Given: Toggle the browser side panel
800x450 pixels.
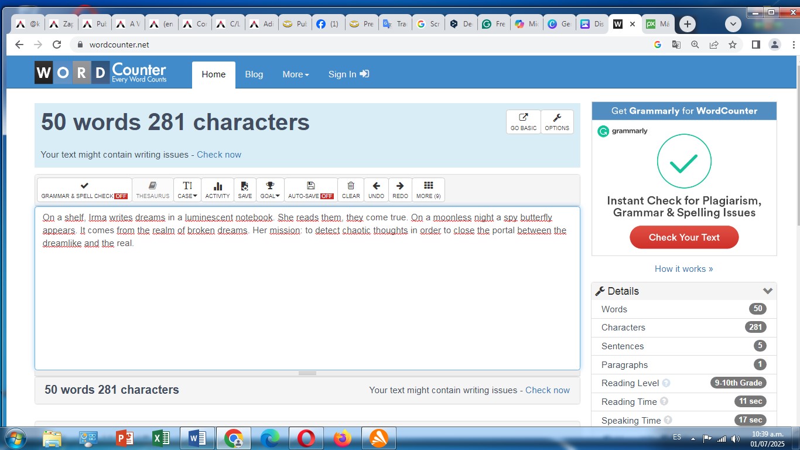Looking at the screenshot, I should (x=756, y=45).
